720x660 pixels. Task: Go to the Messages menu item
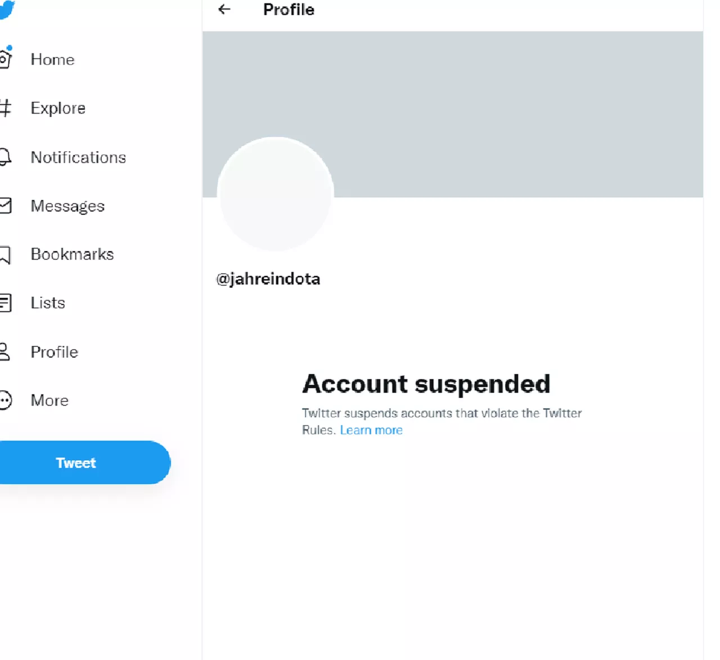pos(67,206)
